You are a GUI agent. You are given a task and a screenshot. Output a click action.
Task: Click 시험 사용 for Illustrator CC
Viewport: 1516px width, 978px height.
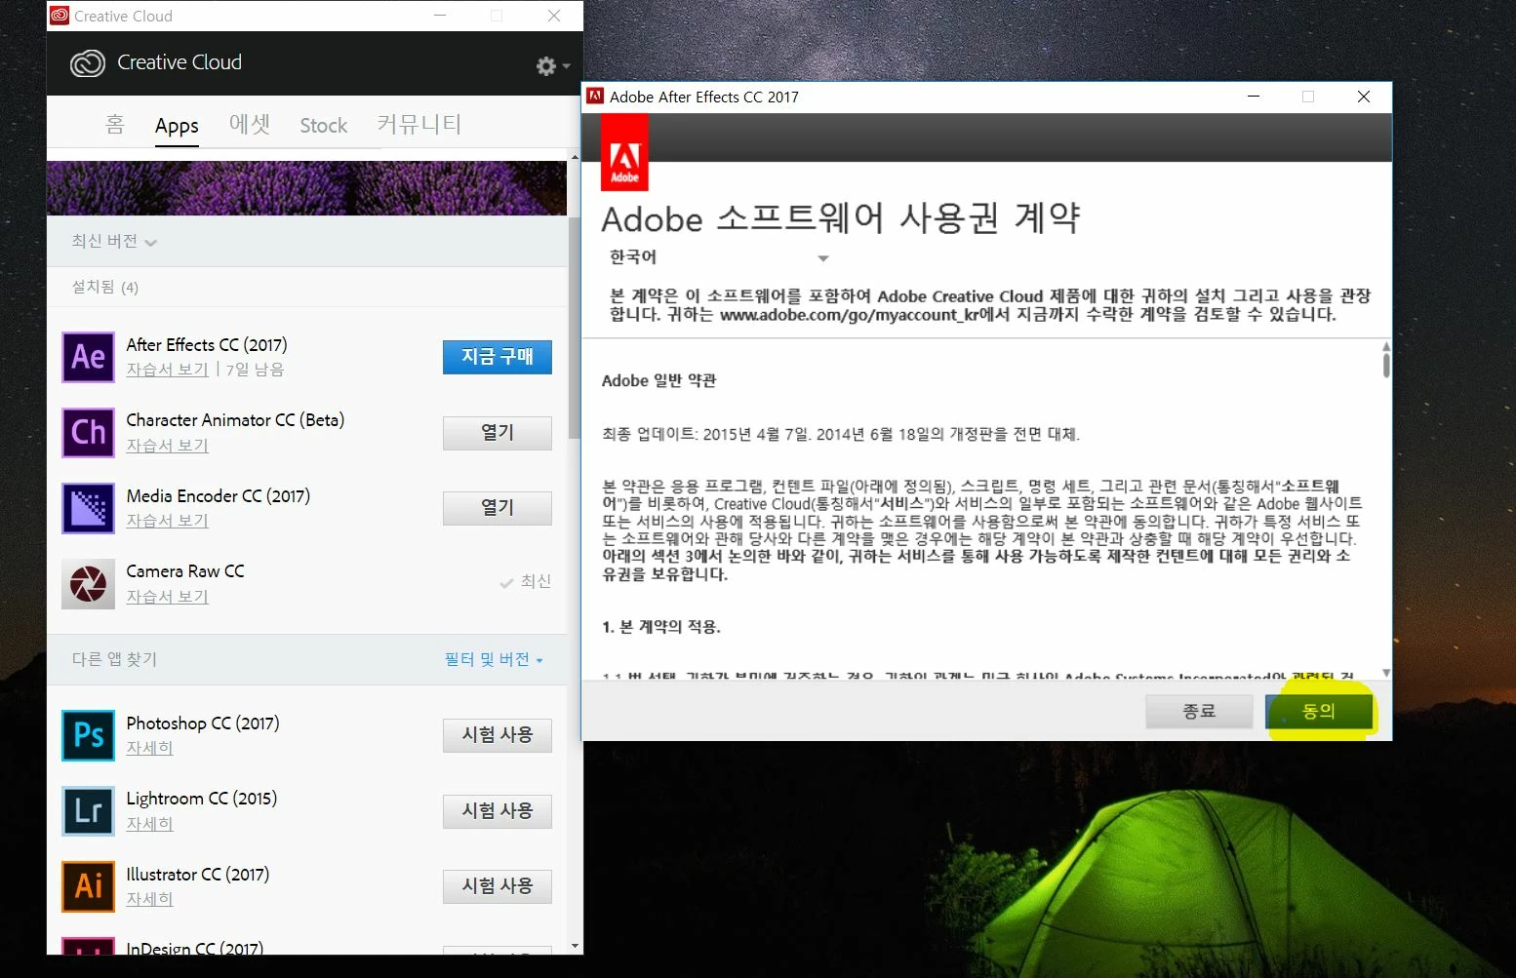pyautogui.click(x=498, y=886)
